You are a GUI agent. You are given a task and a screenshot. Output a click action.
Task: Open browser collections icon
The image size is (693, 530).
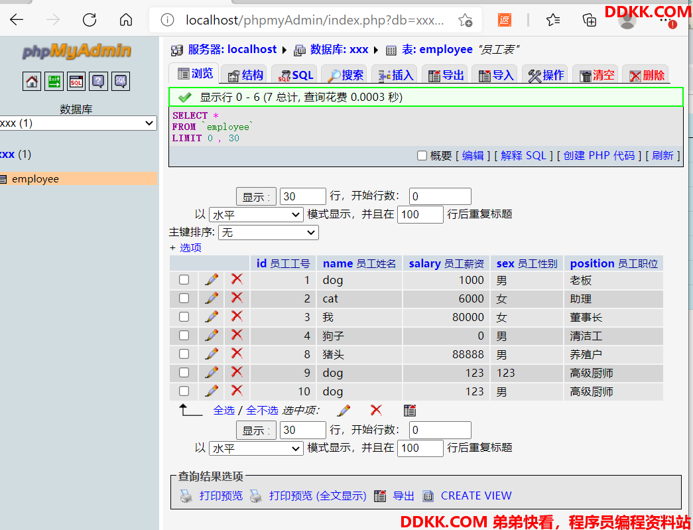point(590,20)
